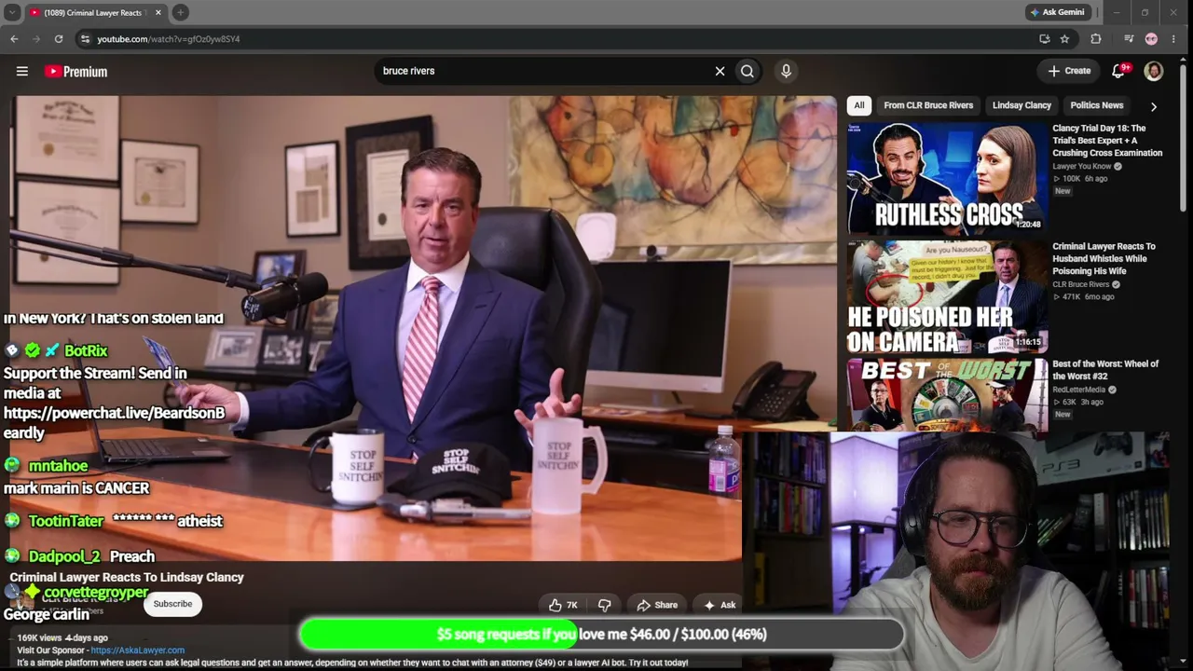The image size is (1193, 671).
Task: Select the All filter chip
Action: 859,105
